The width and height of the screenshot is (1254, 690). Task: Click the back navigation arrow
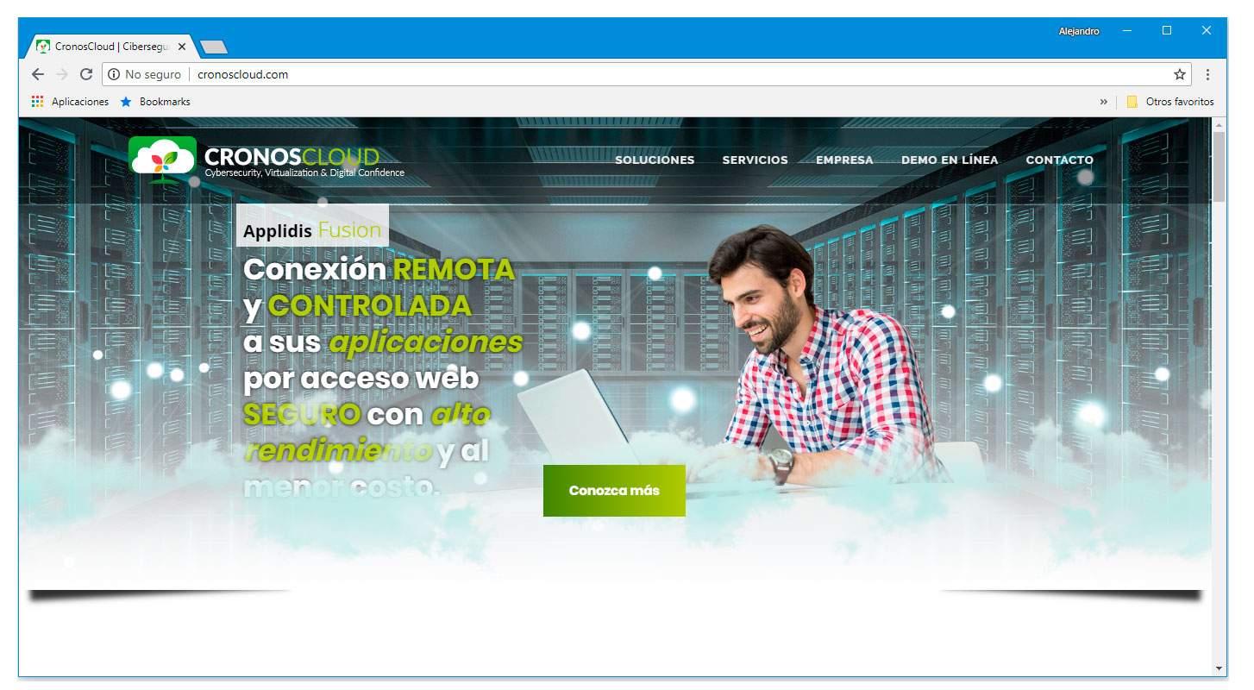click(37, 74)
